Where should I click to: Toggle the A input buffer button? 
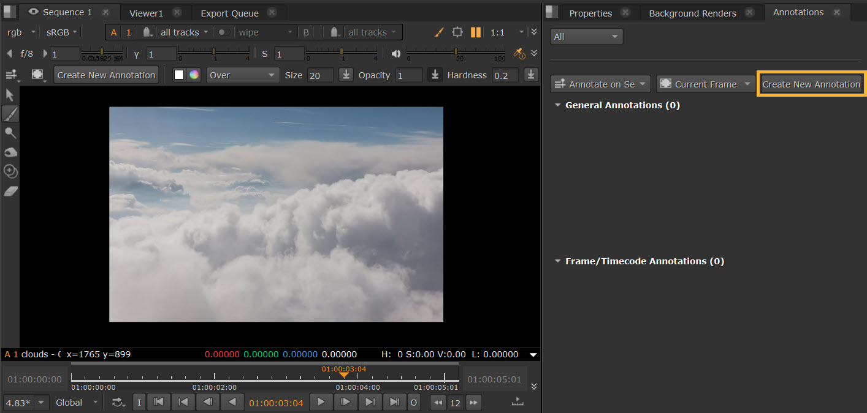(113, 32)
